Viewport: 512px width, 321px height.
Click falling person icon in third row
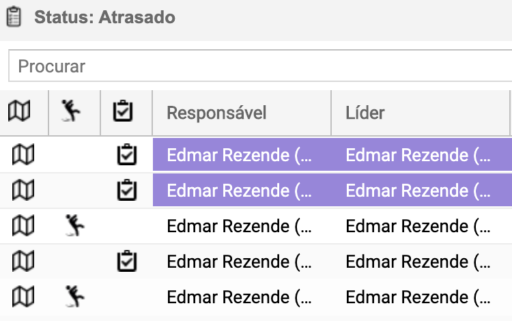(x=75, y=225)
